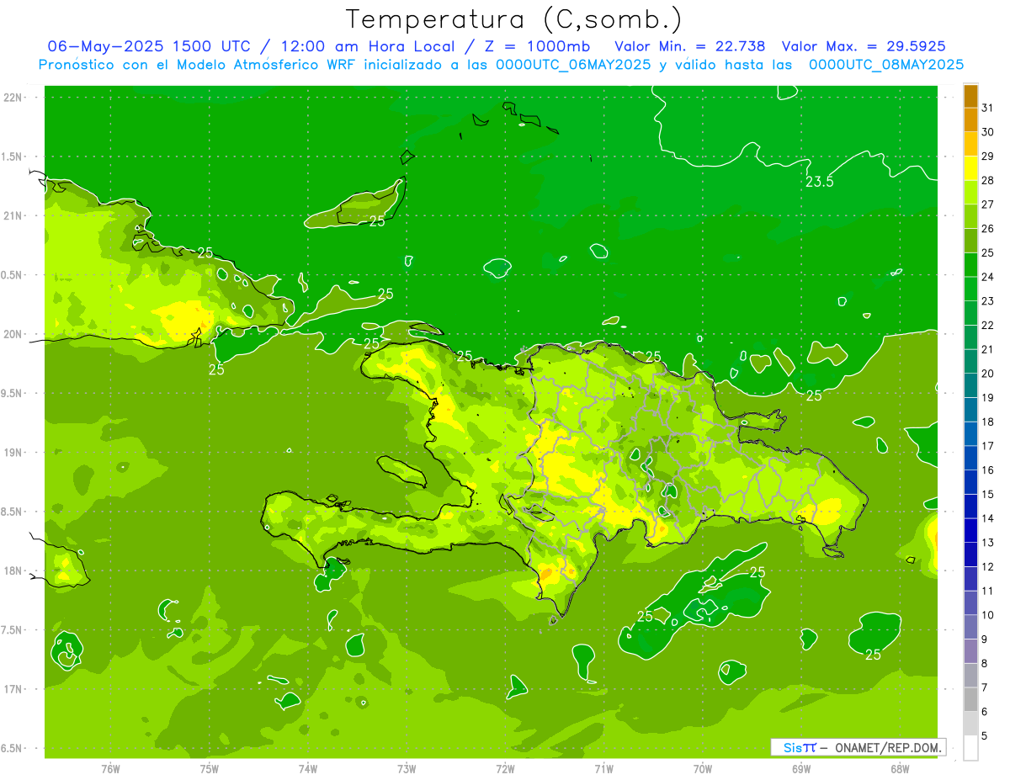Pick the gray legend swatch between 6 and 7

[970, 700]
